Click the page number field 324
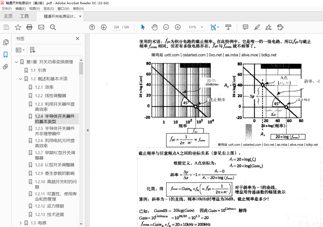Screen dimensions: 323x227 point(116,27)
